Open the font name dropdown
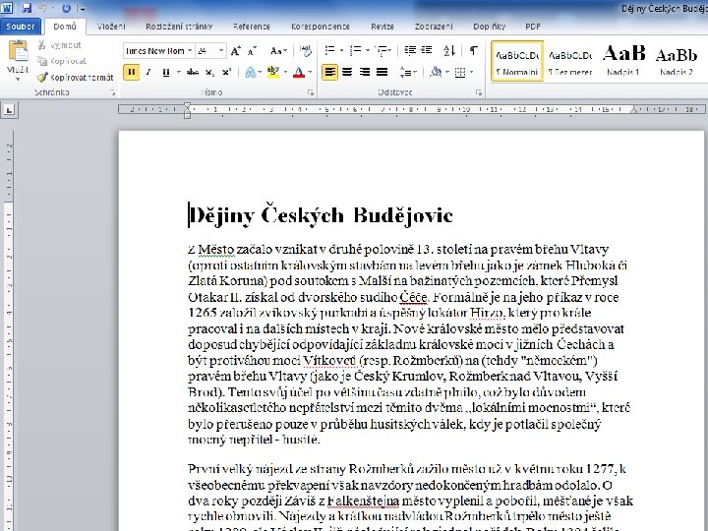 click(x=189, y=50)
